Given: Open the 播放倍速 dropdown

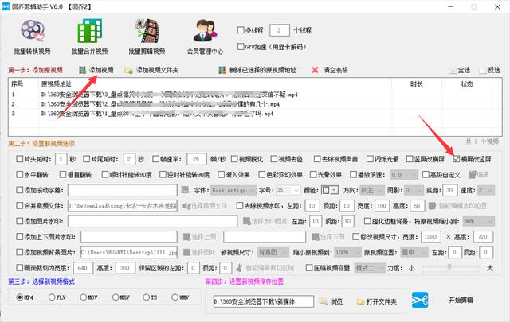Looking at the screenshot, I should [x=404, y=175].
